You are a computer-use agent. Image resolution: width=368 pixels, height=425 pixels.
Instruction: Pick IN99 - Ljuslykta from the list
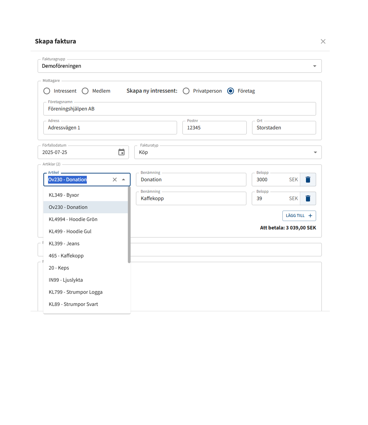click(x=66, y=280)
